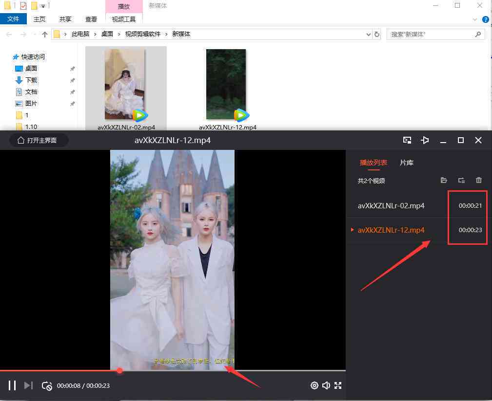Expand the chevron after 视频剪辑软件 in path
This screenshot has width=492, height=401.
166,34
